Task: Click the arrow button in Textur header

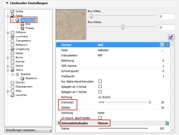Action: 162,45
